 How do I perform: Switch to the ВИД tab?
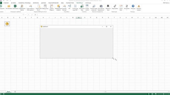point(62,3)
